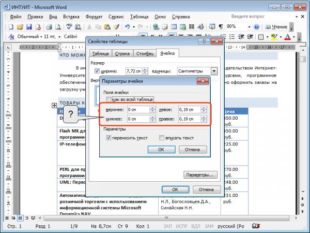Open the Undo history dropdown arrow
The height and width of the screenshot is (233, 310).
click(134, 27)
